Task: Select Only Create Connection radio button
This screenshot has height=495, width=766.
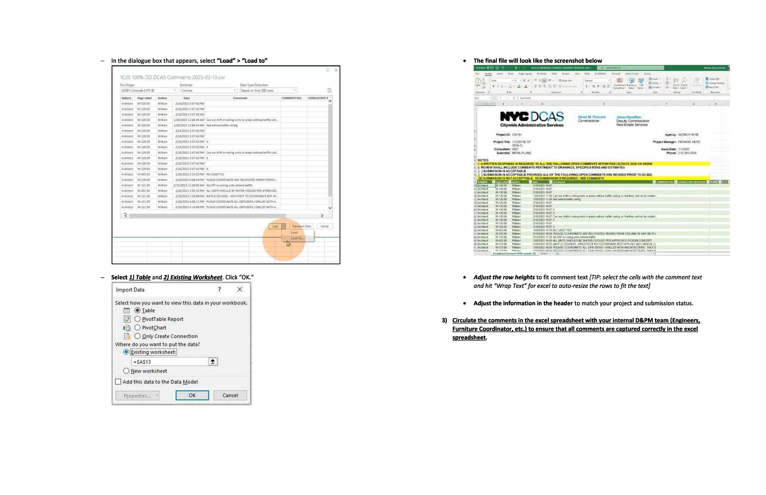Action: point(138,336)
